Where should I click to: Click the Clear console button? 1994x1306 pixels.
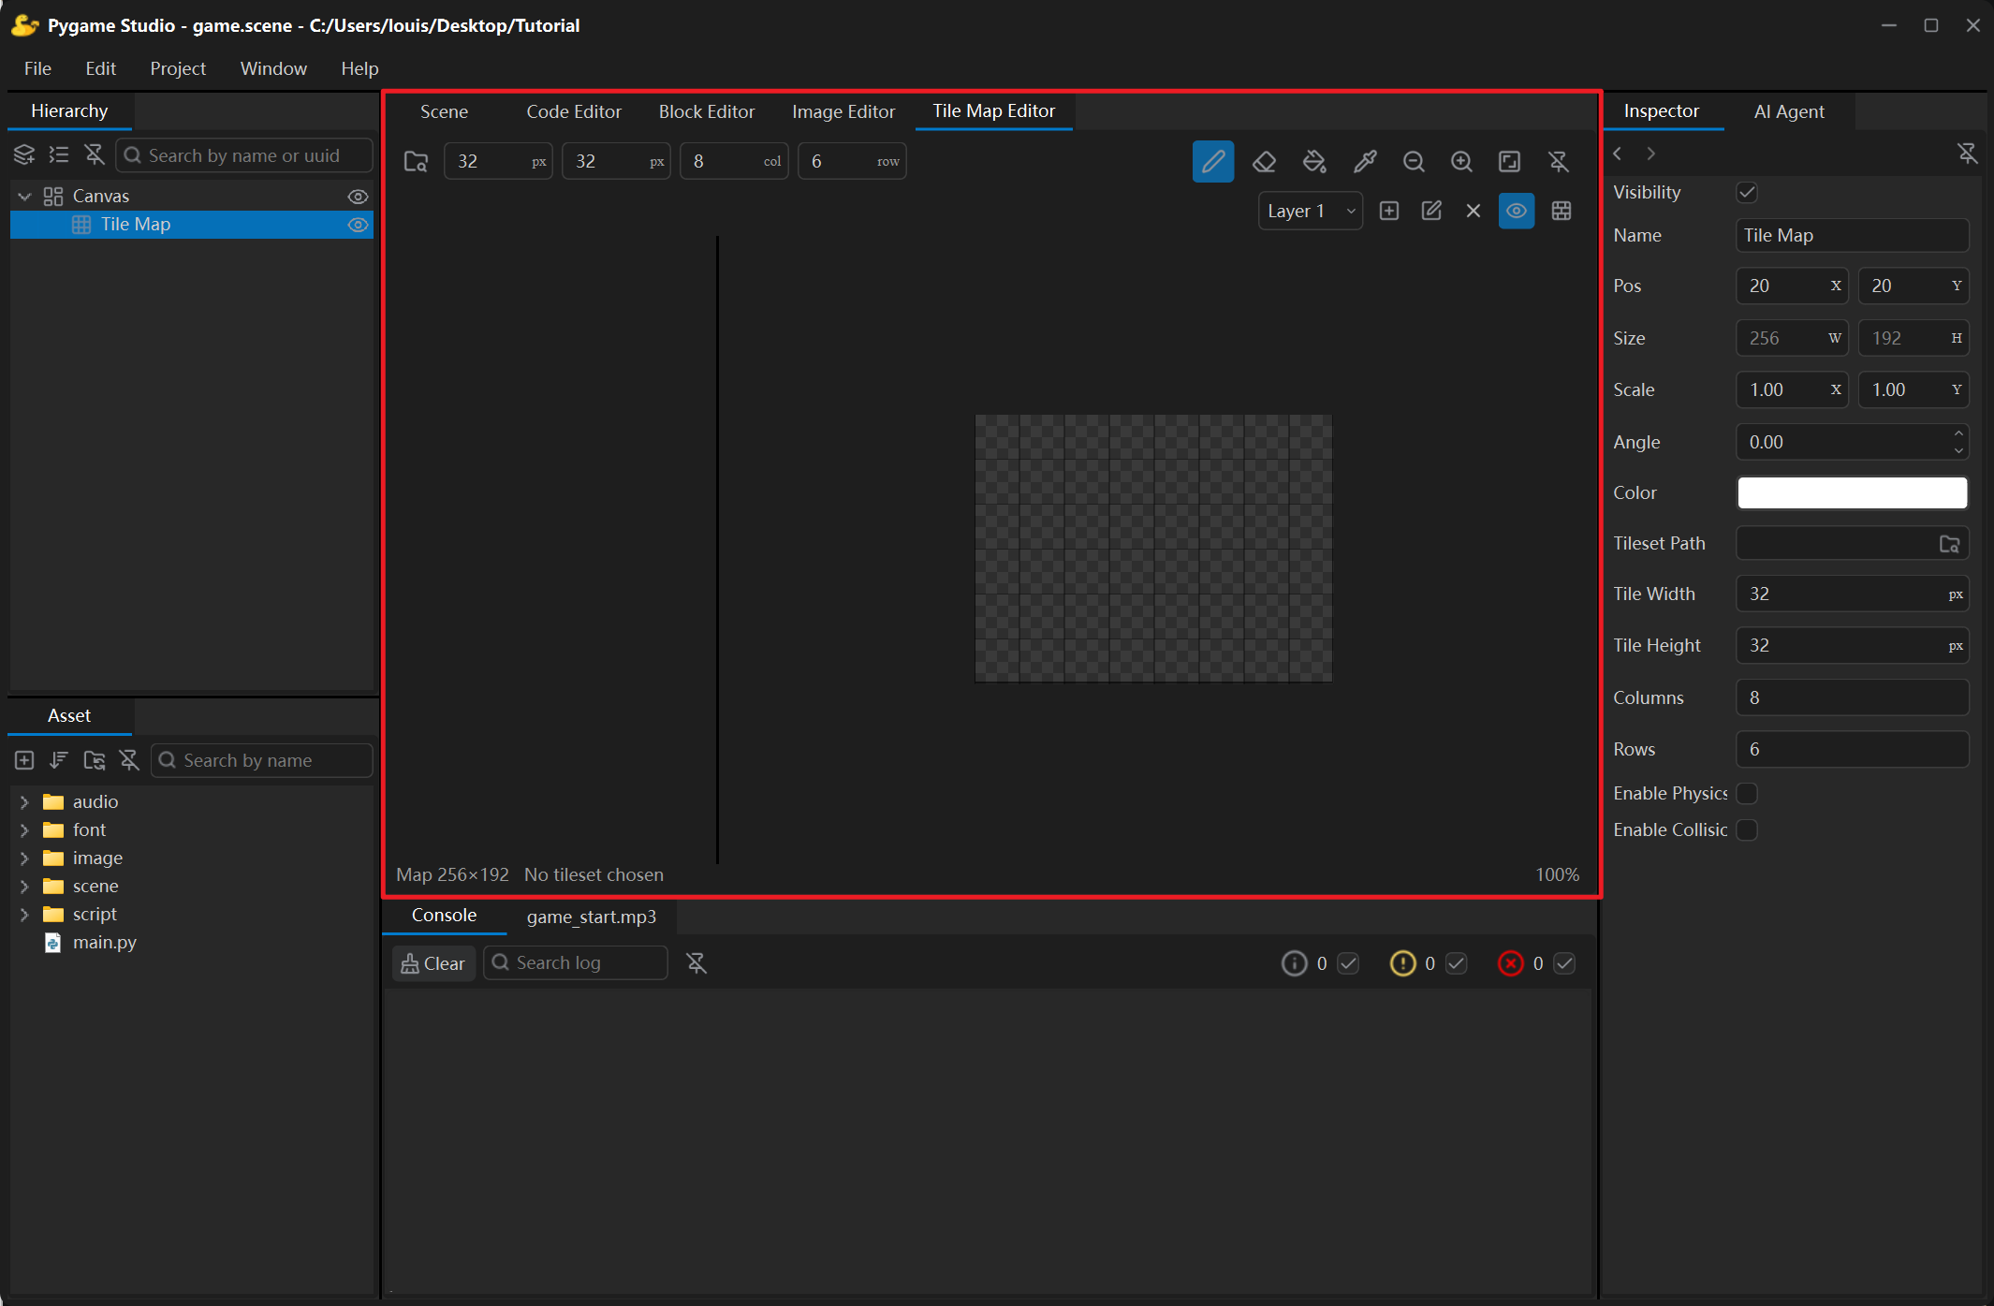coord(433,963)
